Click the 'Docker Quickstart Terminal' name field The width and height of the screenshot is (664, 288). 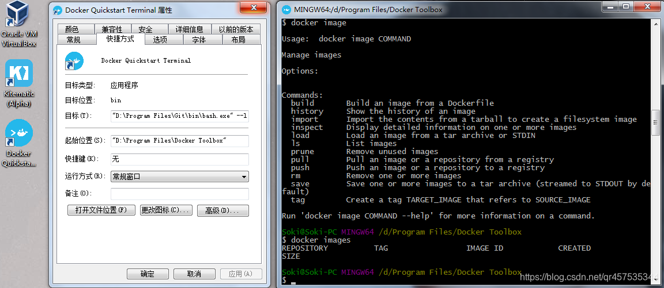point(146,61)
